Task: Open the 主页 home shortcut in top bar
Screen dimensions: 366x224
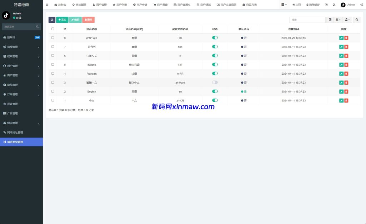Action: click(x=298, y=5)
